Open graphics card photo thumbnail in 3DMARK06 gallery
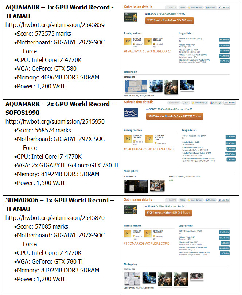Screen dimensions: 242x295 coord(196,276)
